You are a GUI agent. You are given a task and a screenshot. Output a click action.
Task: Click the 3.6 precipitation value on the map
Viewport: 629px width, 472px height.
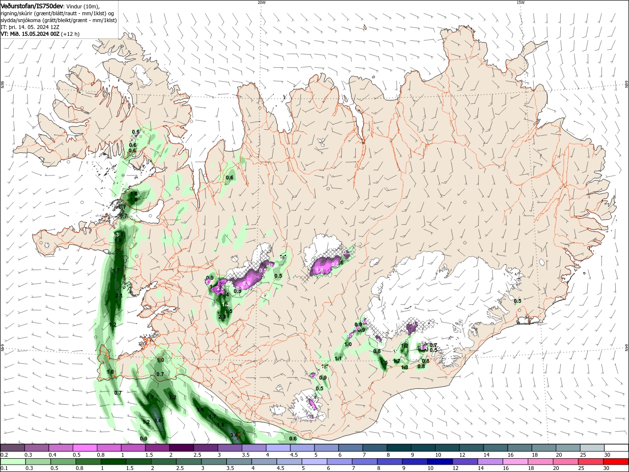coord(158,420)
